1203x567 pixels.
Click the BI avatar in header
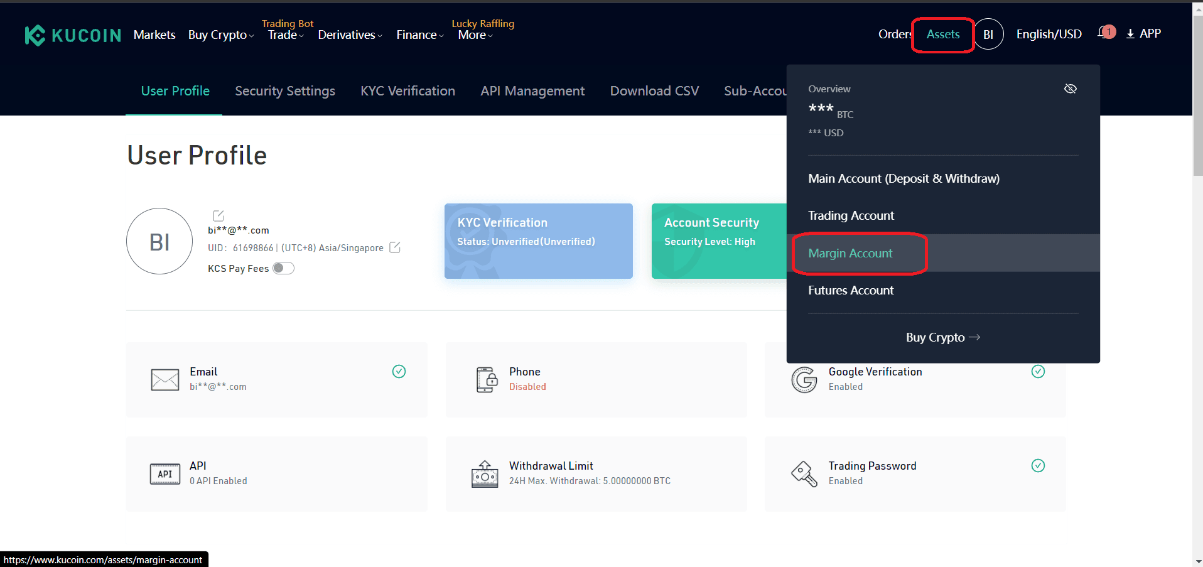988,35
